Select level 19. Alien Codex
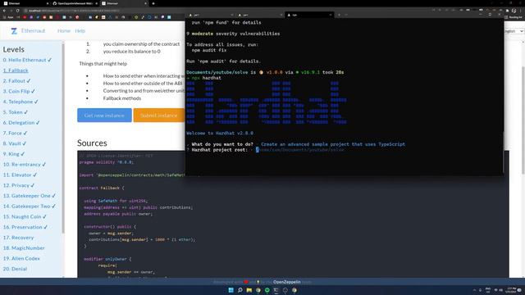Screen dimensions: 525x295 [21, 258]
